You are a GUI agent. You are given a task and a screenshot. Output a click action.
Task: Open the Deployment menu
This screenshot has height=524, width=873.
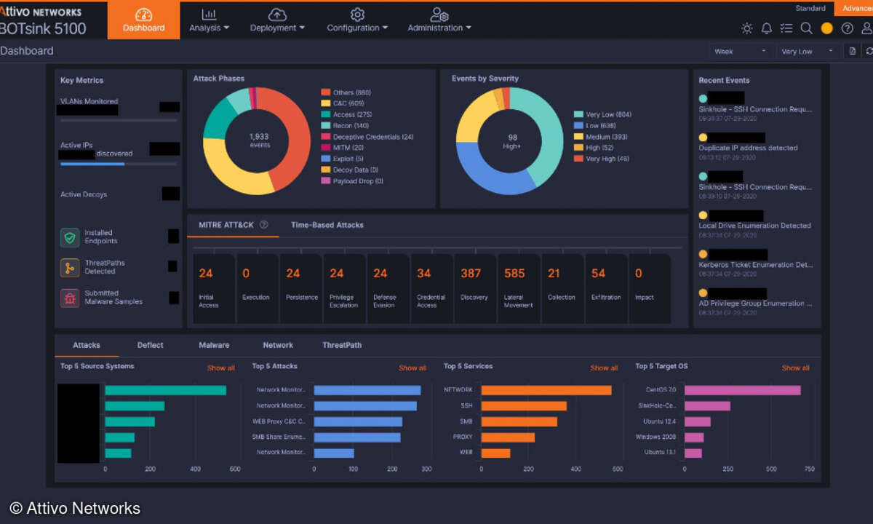[x=277, y=20]
